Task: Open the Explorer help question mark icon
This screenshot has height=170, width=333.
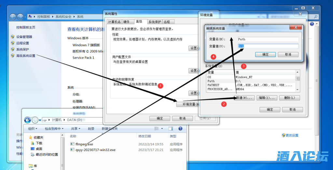Action: point(180,128)
